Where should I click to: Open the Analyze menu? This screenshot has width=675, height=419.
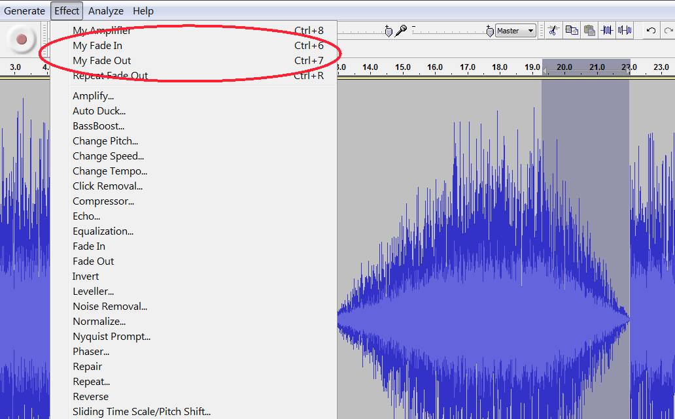[x=105, y=11]
